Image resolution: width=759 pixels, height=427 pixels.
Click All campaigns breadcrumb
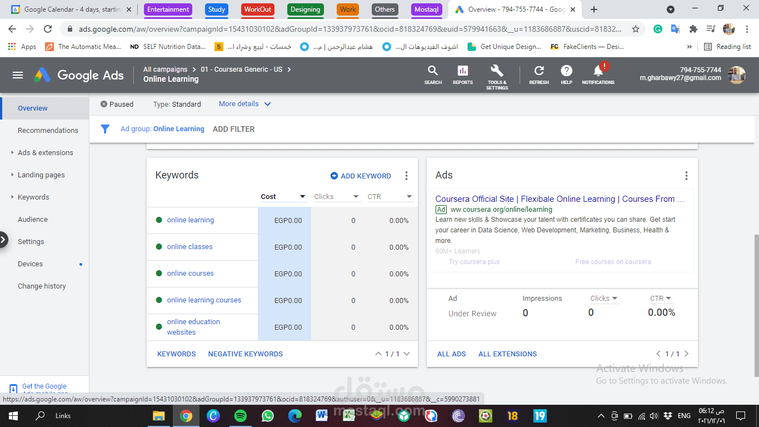coord(165,69)
